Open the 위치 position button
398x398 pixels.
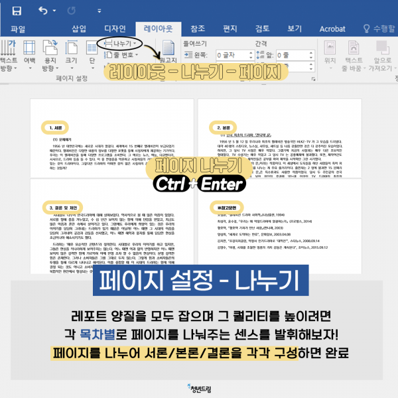pyautogui.click(x=330, y=55)
